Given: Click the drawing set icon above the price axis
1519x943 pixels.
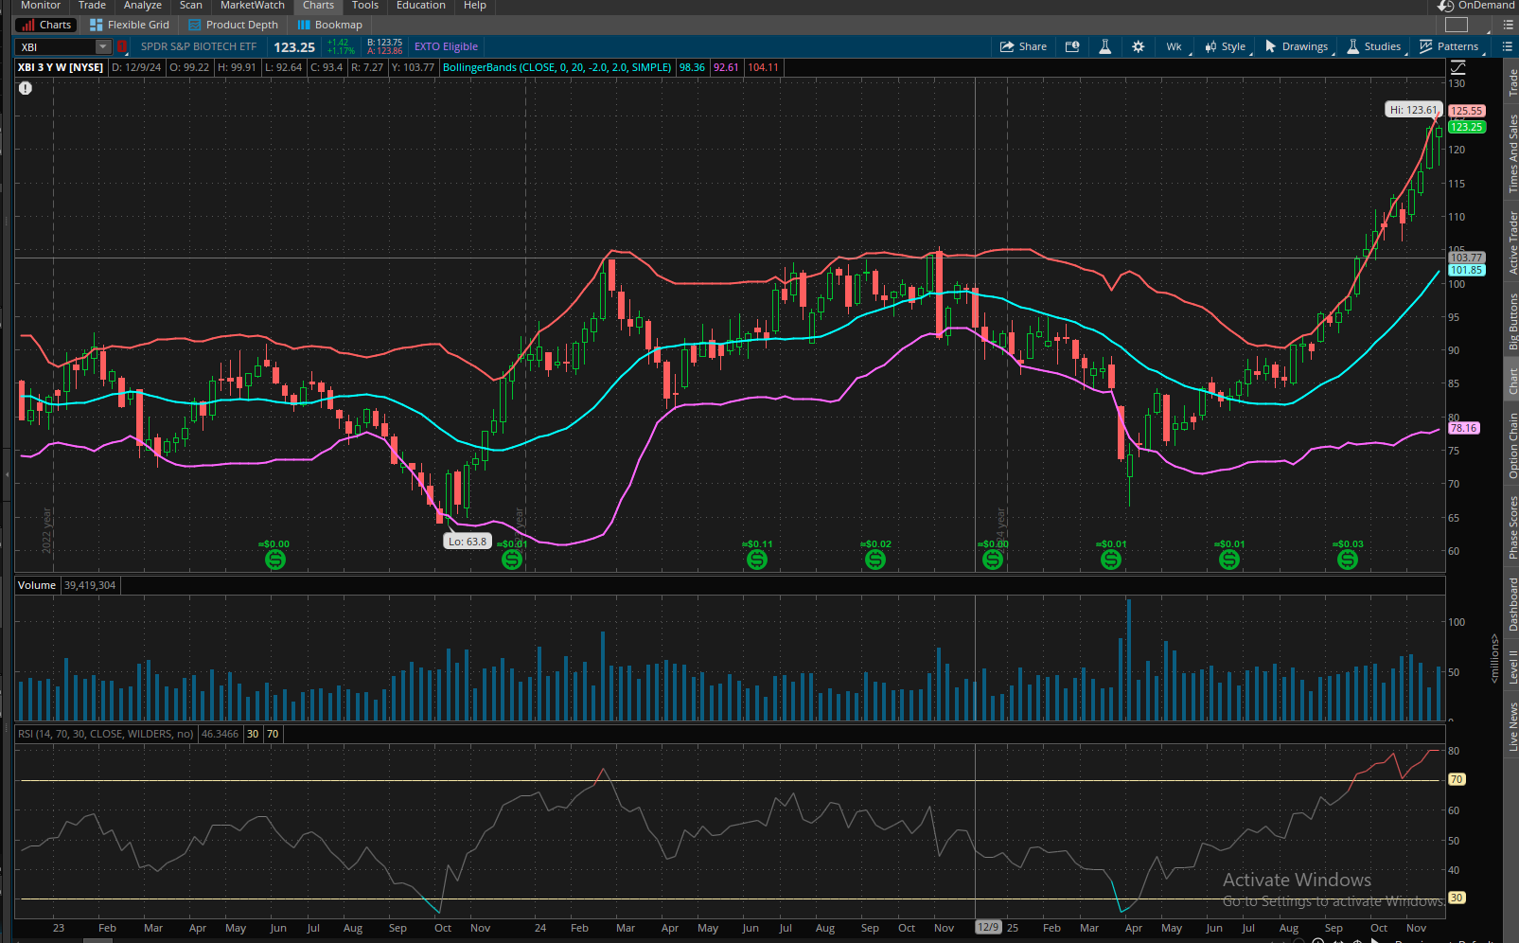Looking at the screenshot, I should coord(1457,67).
